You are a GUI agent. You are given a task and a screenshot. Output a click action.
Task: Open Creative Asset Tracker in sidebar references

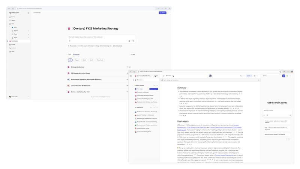tap(143, 128)
